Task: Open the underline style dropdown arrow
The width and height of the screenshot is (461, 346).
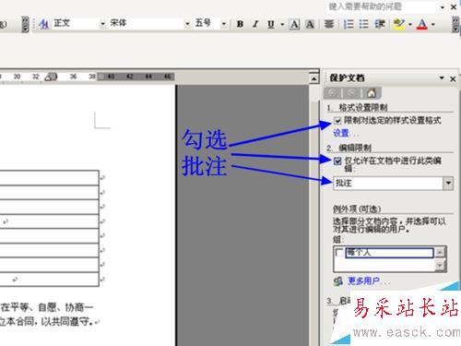Action: pos(282,24)
